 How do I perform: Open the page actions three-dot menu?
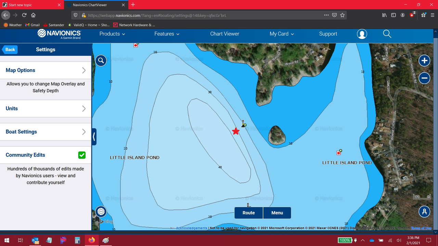coord(326,15)
